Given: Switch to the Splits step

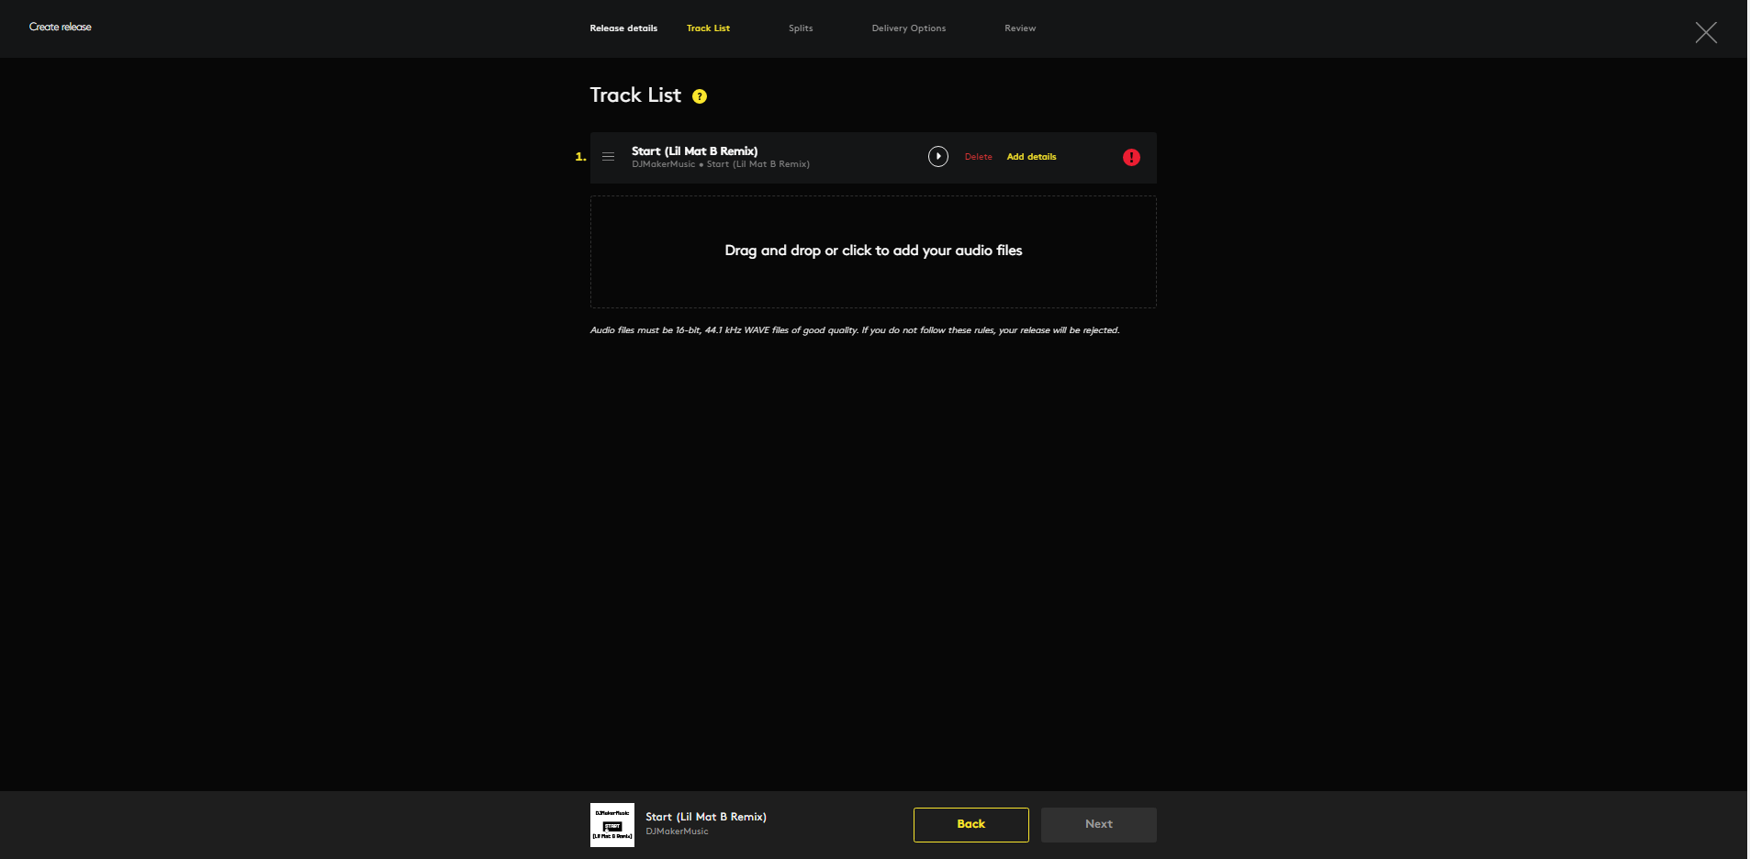Looking at the screenshot, I should tap(801, 28).
